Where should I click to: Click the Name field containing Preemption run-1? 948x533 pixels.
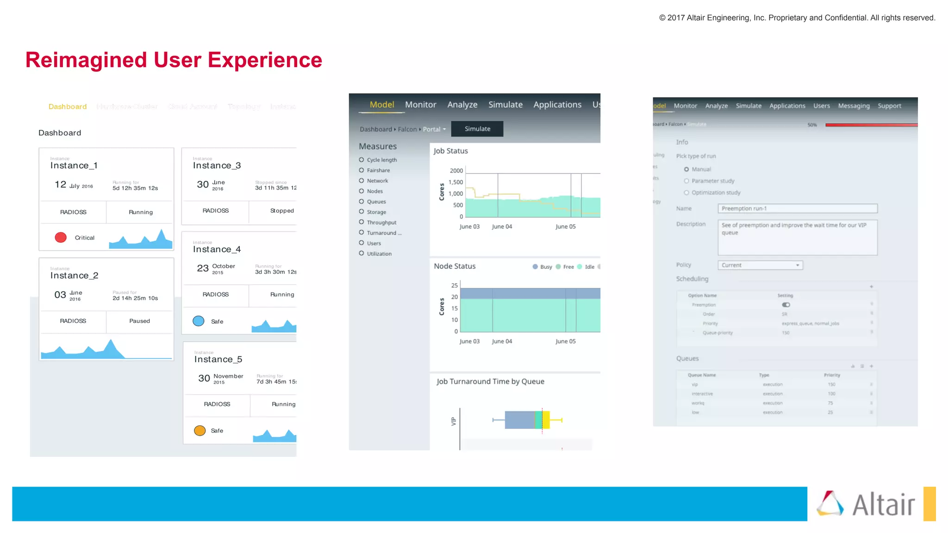point(797,209)
